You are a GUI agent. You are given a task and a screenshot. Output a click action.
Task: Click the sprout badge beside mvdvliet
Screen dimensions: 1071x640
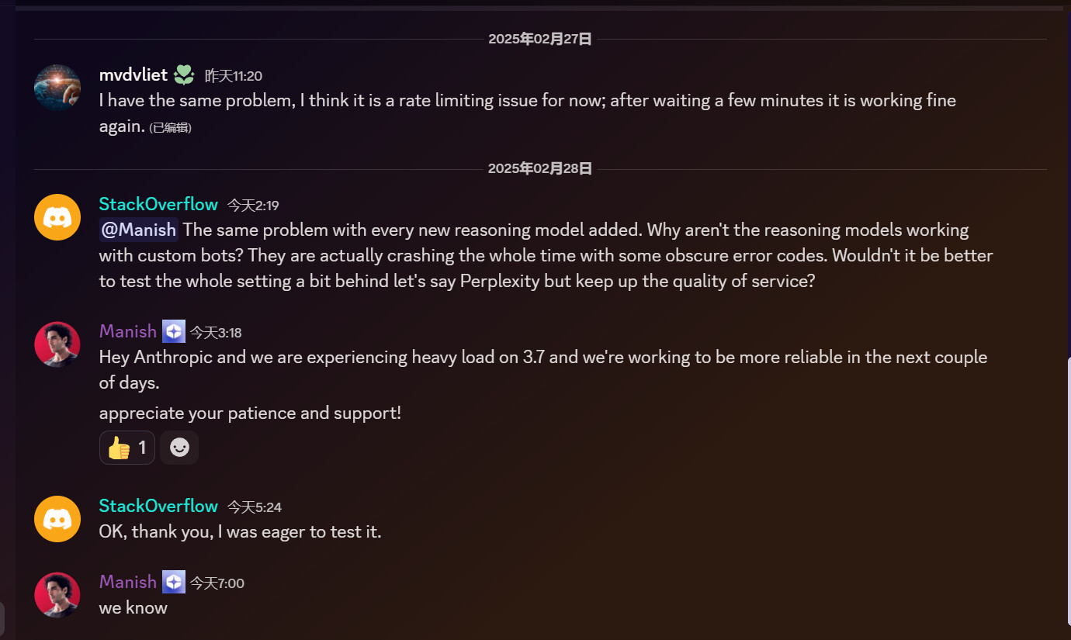(x=184, y=75)
